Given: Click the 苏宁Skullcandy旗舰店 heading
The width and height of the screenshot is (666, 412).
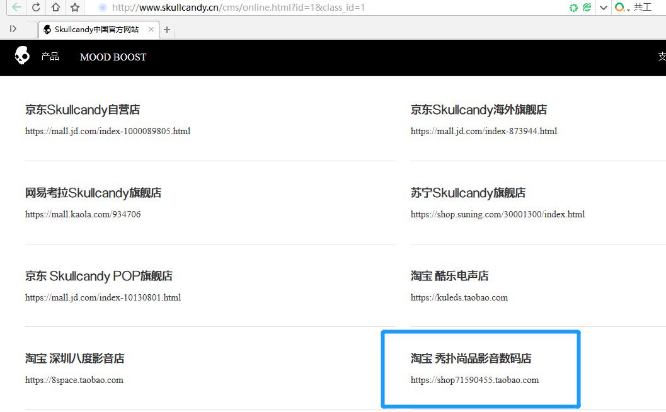Looking at the screenshot, I should click(x=468, y=193).
